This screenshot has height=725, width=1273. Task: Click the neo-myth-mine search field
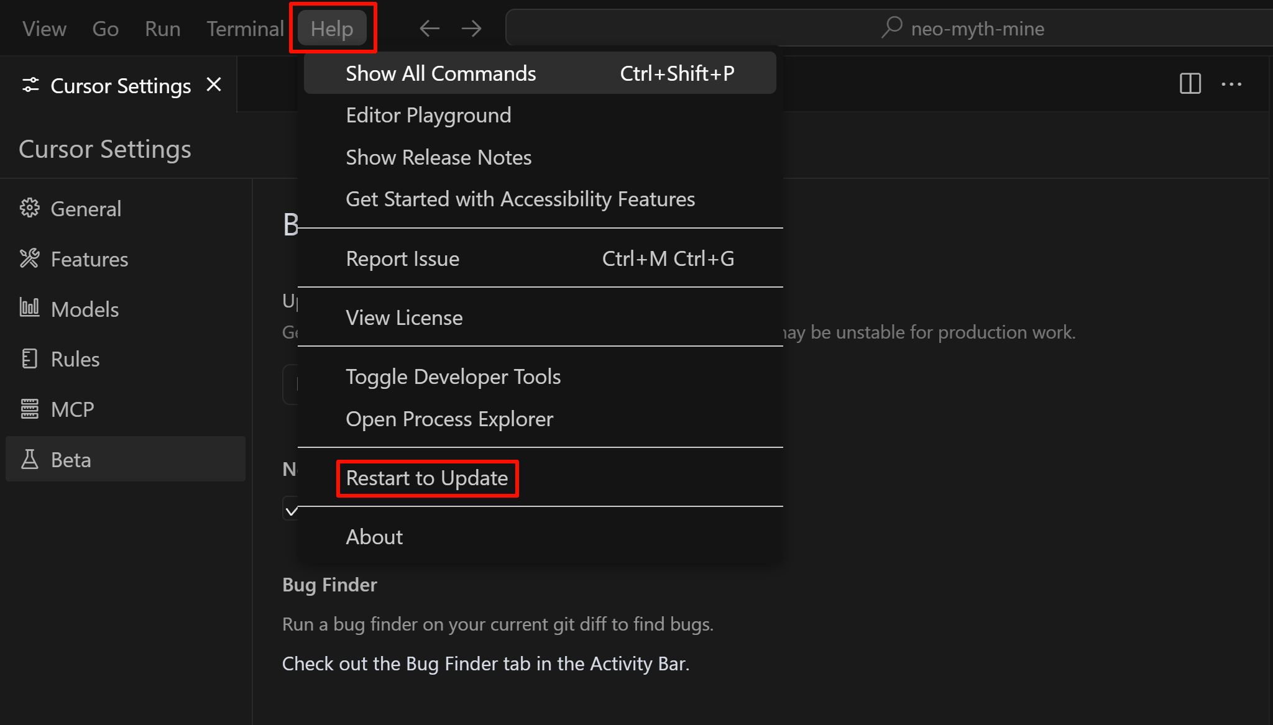click(x=889, y=28)
